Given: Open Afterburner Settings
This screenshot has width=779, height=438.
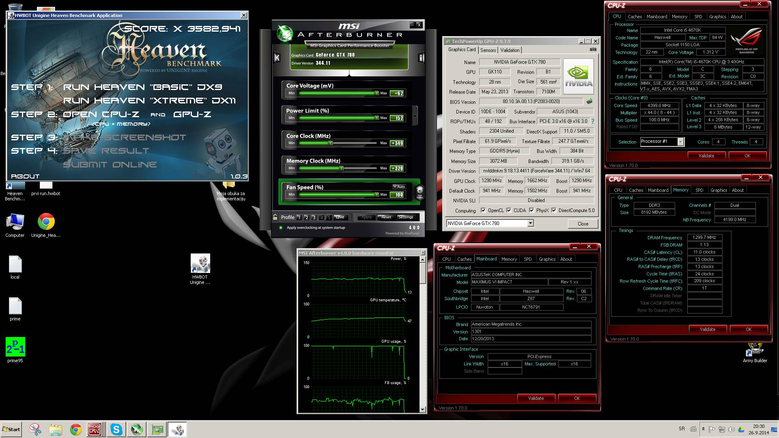Looking at the screenshot, I should pos(405,217).
